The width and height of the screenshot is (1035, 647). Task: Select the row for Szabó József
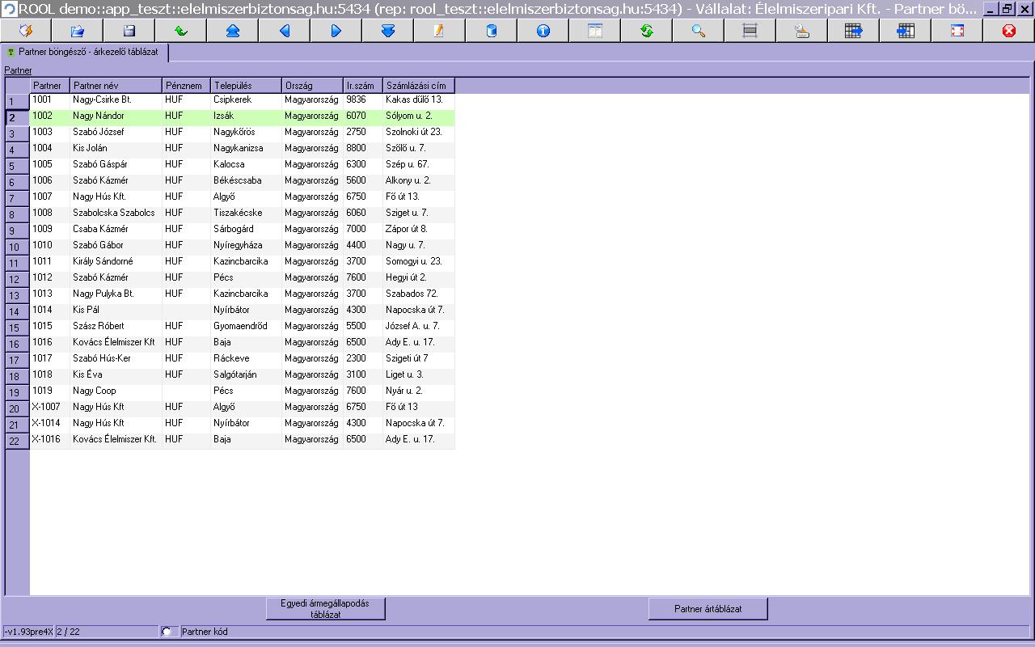pos(243,132)
